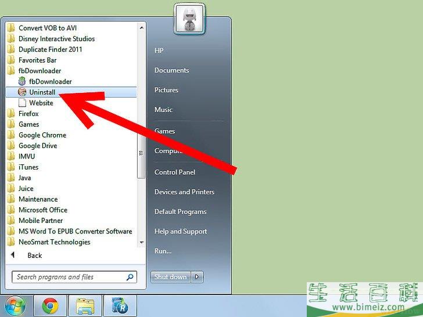Click the scroll down arrow of programs list
Image resolution: width=423 pixels, height=317 pixels.
[141, 242]
